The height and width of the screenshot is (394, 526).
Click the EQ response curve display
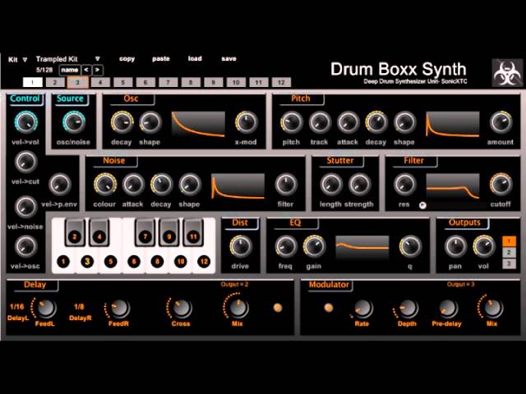(x=362, y=248)
